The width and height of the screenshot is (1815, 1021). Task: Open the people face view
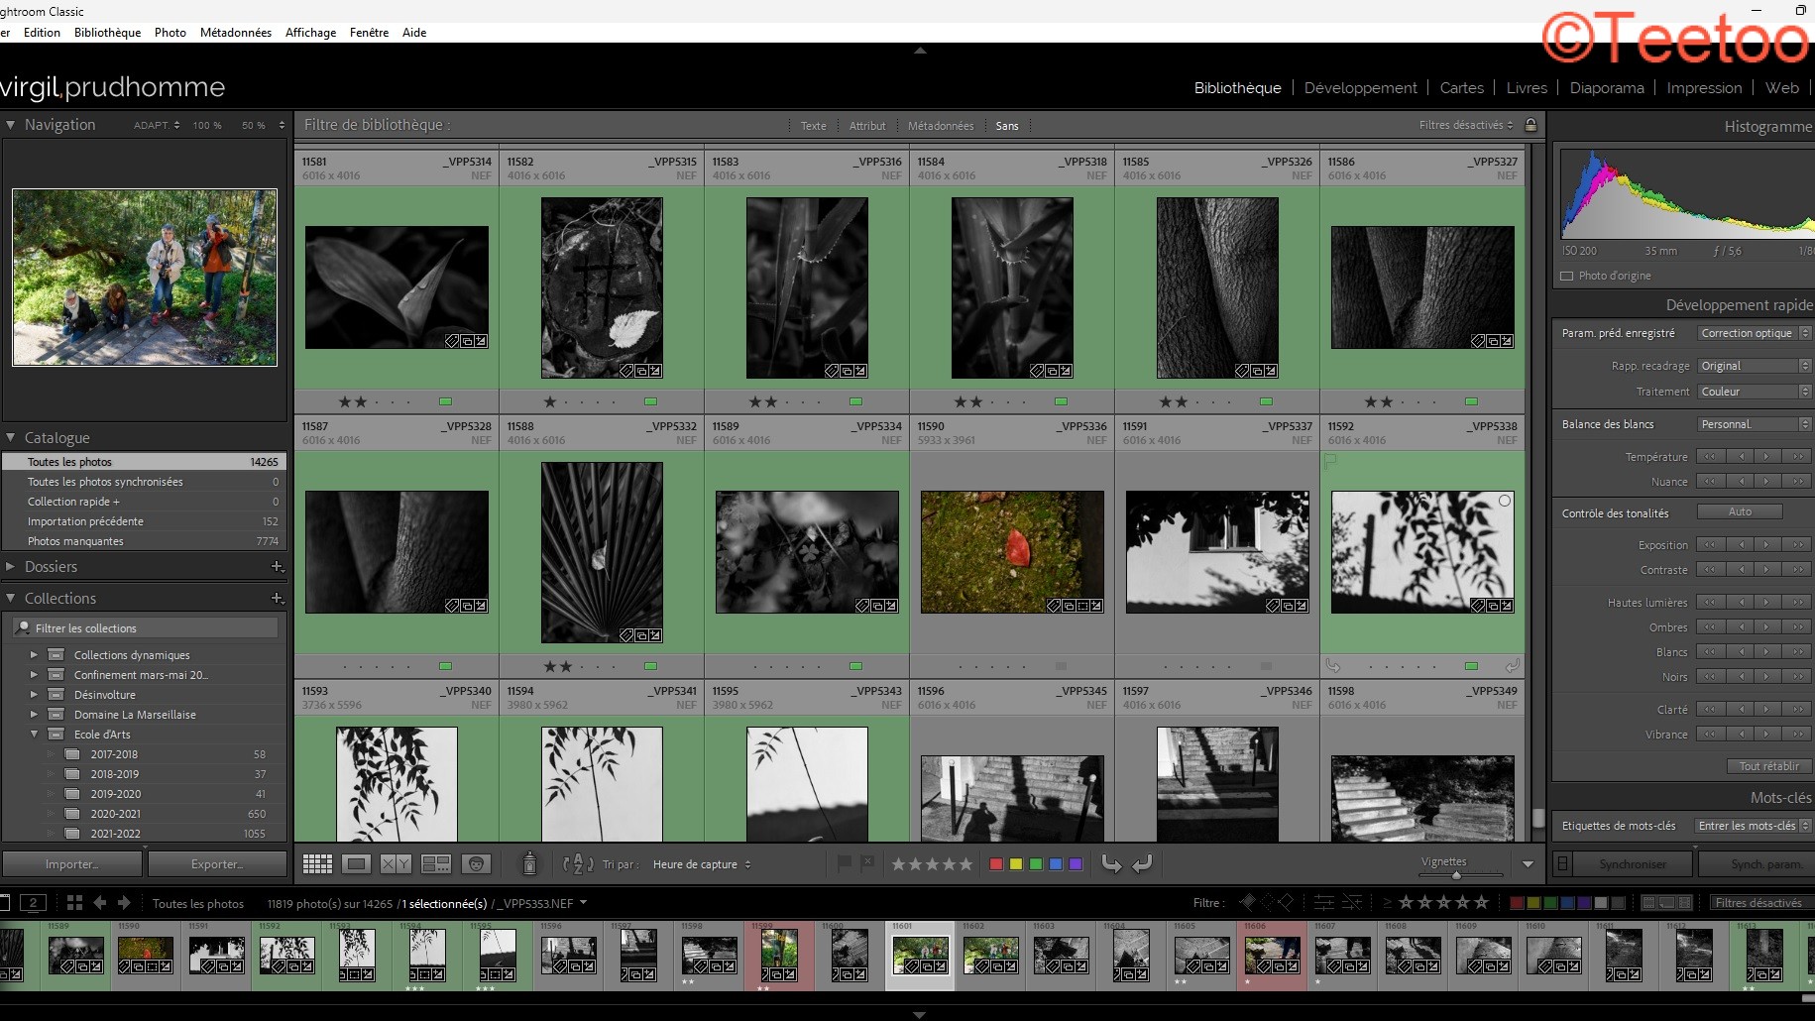click(477, 864)
